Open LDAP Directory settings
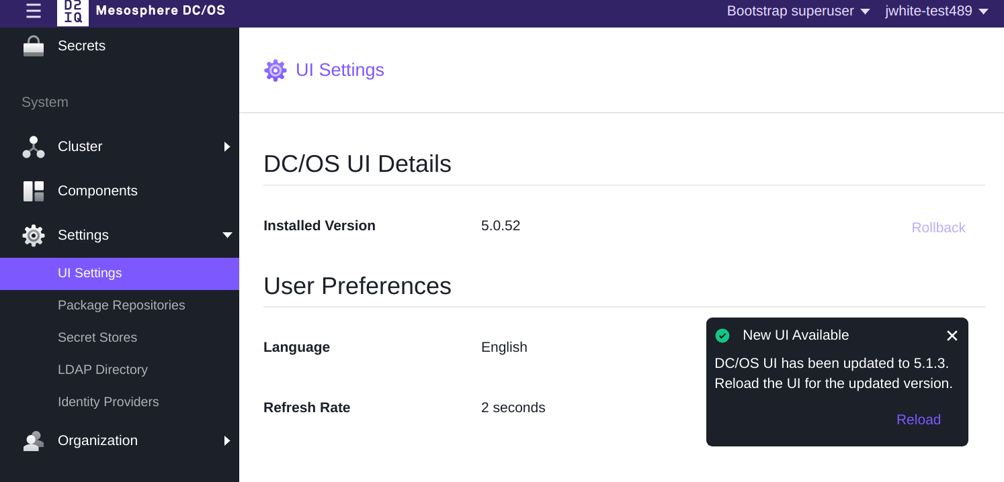 coord(103,370)
